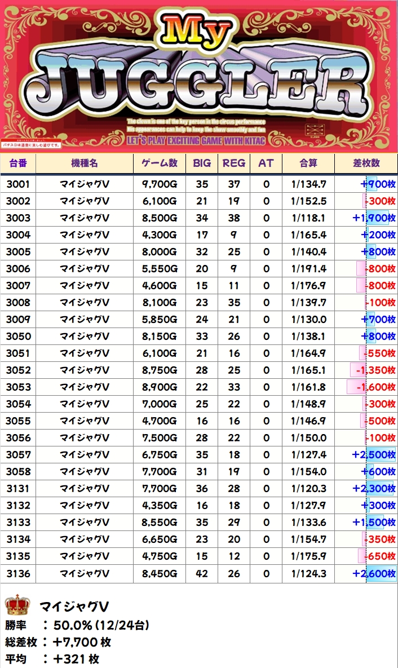Select the 台番 column header
Image resolution: width=398 pixels, height=668 pixels.
point(18,163)
